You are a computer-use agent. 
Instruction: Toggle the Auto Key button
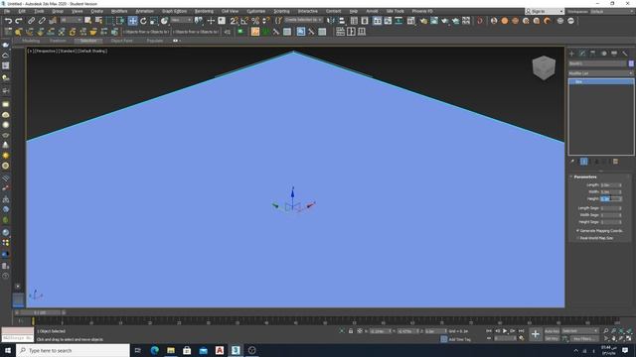click(x=552, y=331)
